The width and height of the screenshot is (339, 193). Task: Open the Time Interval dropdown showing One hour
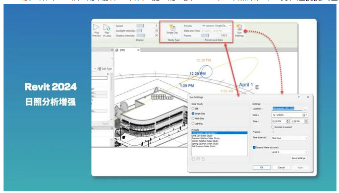point(290,138)
